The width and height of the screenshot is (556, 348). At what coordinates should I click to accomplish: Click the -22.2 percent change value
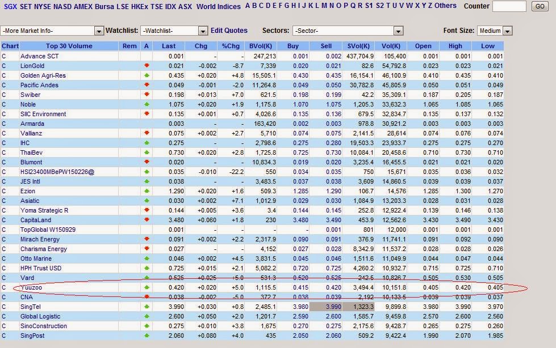point(236,172)
